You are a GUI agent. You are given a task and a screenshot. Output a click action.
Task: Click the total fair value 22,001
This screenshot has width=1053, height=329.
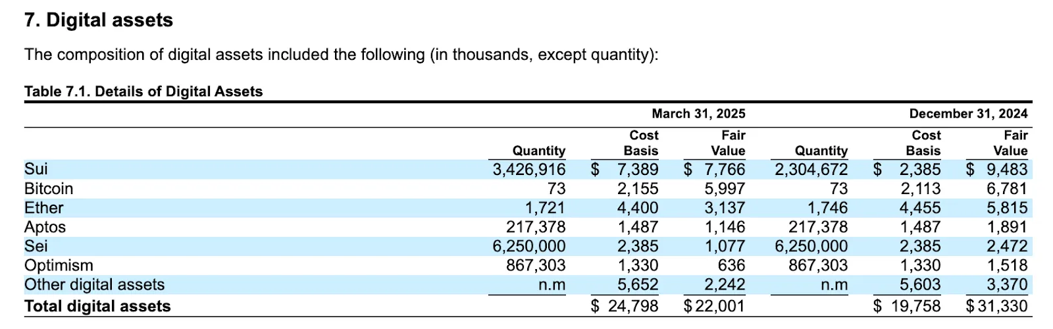point(719,306)
